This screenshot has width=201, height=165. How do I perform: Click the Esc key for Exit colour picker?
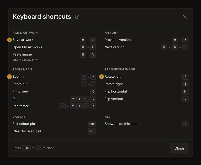[x=92, y=124]
